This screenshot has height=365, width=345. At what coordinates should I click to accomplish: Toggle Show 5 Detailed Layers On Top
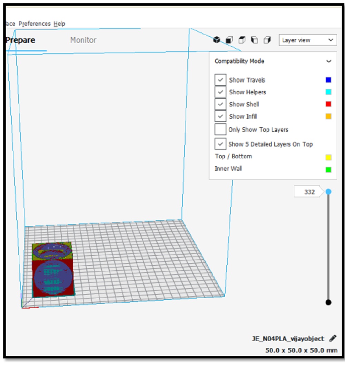[220, 144]
